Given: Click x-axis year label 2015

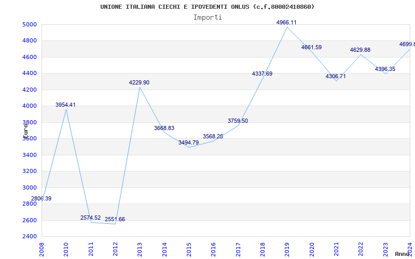Looking at the screenshot, I should (189, 249).
